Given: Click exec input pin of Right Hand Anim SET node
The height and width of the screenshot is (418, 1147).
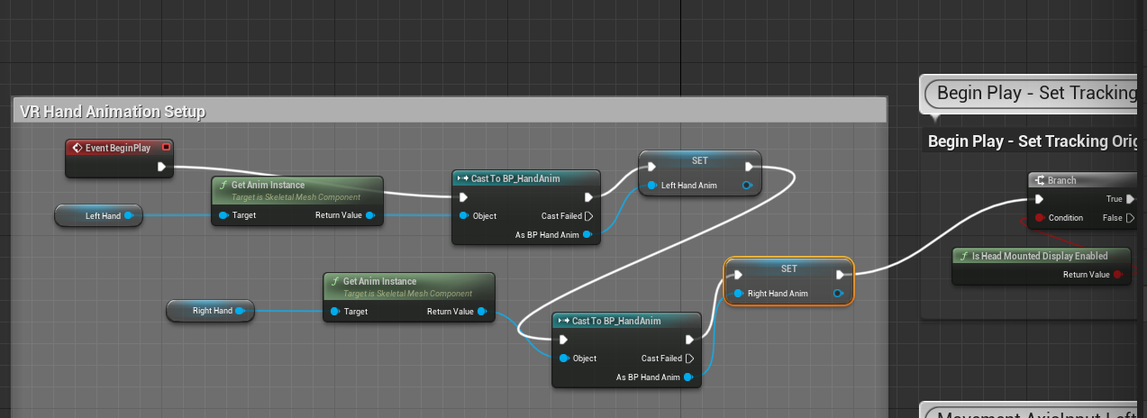Looking at the screenshot, I should [x=737, y=275].
